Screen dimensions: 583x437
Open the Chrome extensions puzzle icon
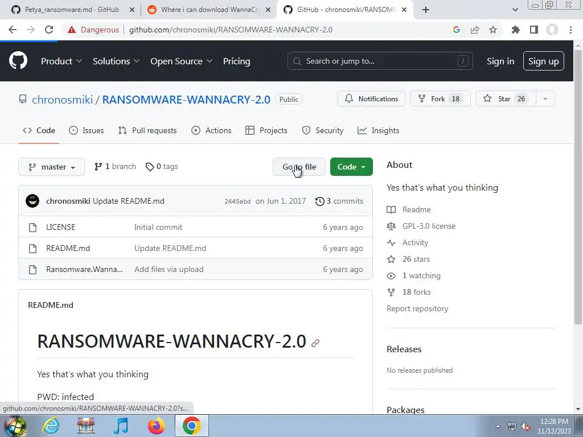click(x=516, y=30)
